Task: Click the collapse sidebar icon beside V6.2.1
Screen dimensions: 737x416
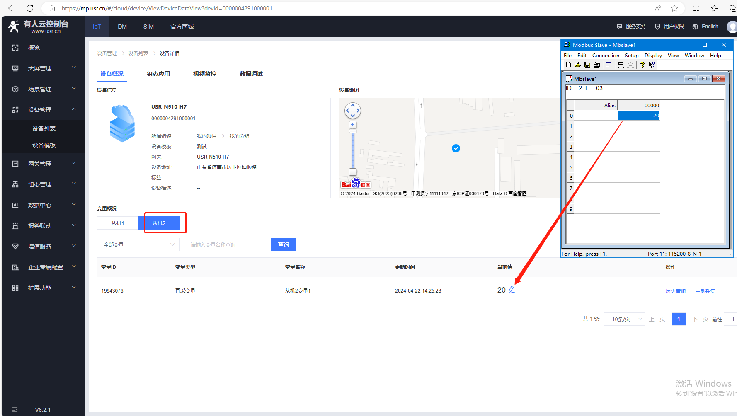Action: pyautogui.click(x=15, y=409)
